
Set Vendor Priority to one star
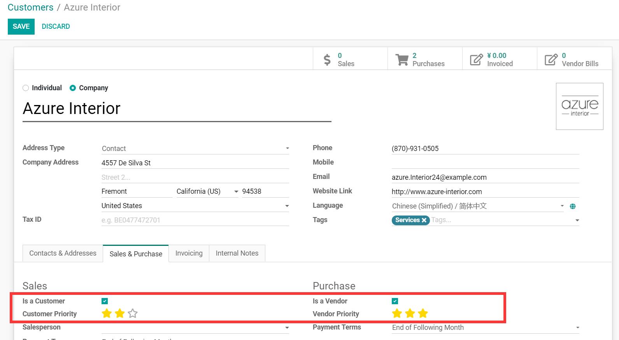[397, 313]
